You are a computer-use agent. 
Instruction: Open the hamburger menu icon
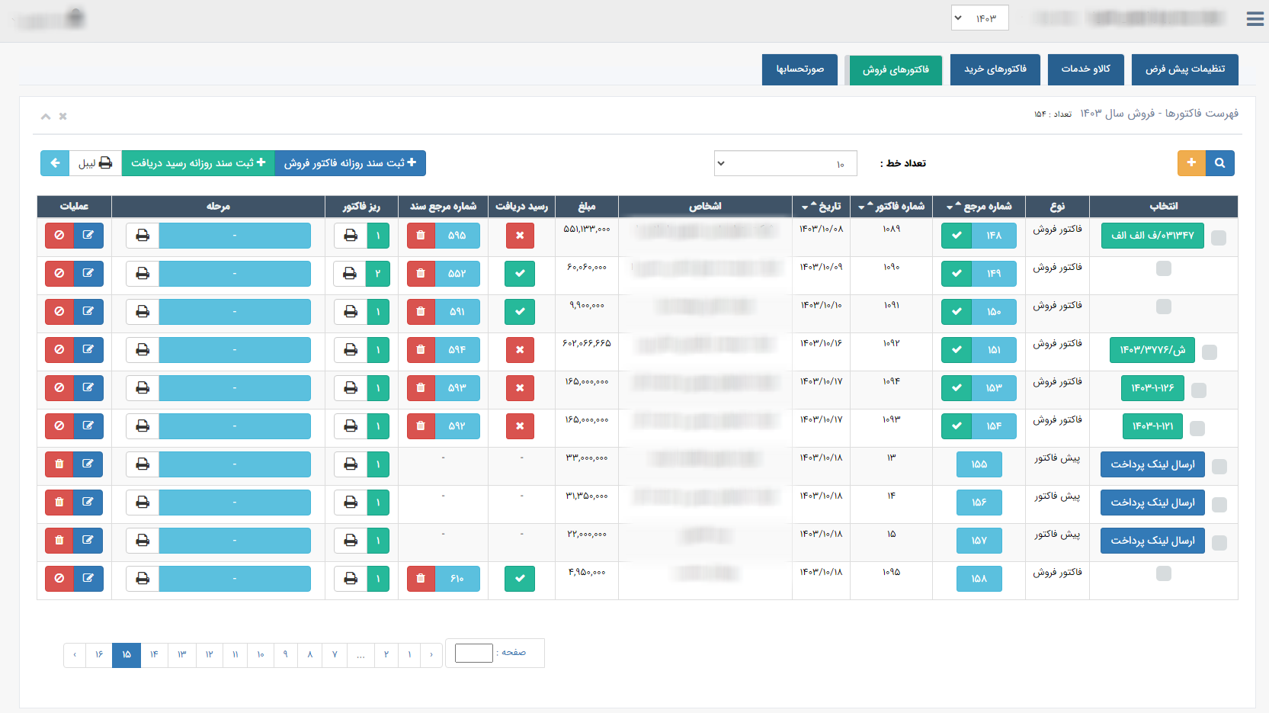click(1255, 19)
